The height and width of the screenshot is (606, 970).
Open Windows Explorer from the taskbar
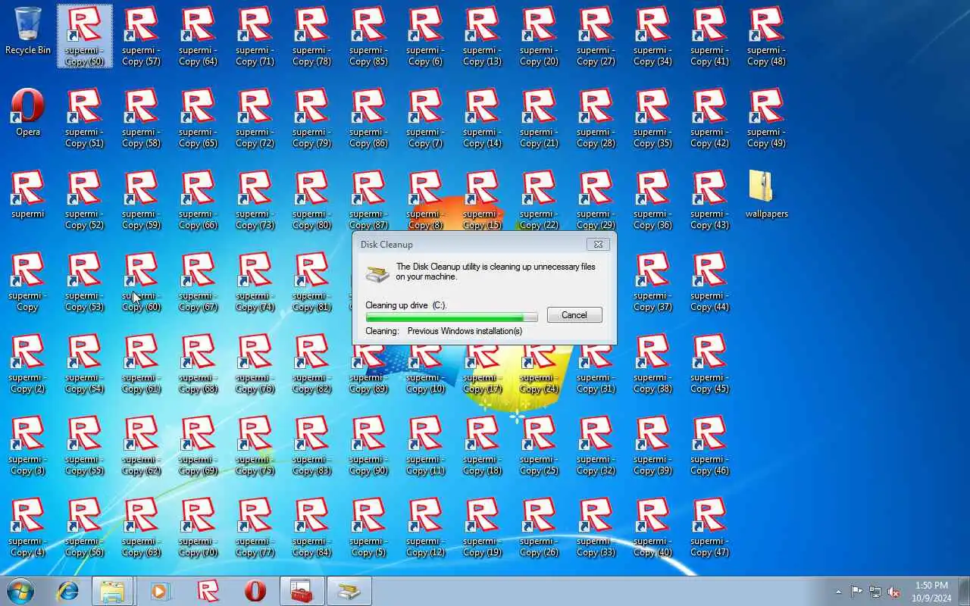113,591
